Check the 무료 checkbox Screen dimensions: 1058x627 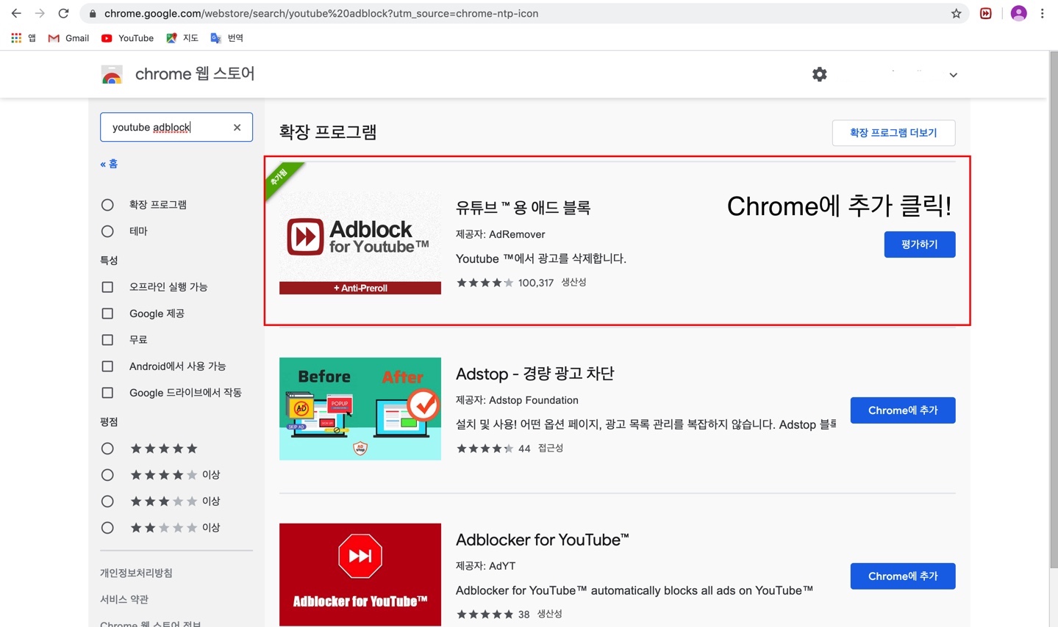107,340
